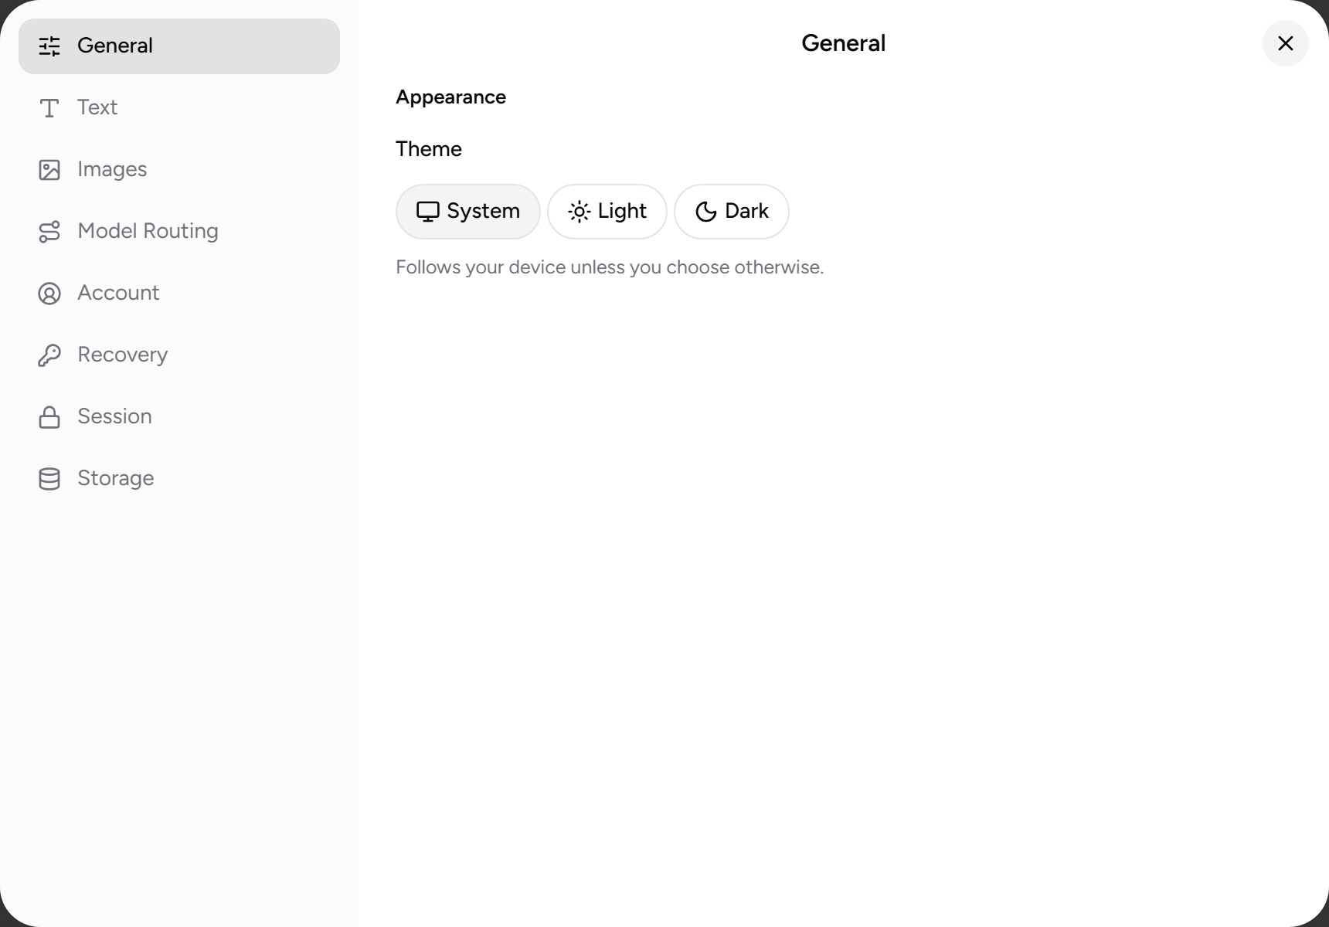The width and height of the screenshot is (1329, 927).
Task: Go to Account settings
Action: [x=179, y=294]
